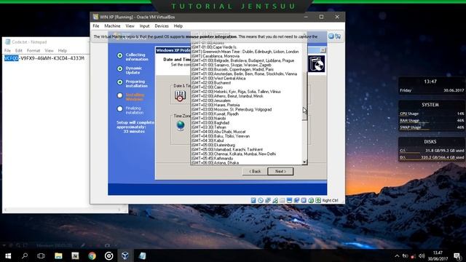Click the volume speaker icon in system tray

(422, 255)
